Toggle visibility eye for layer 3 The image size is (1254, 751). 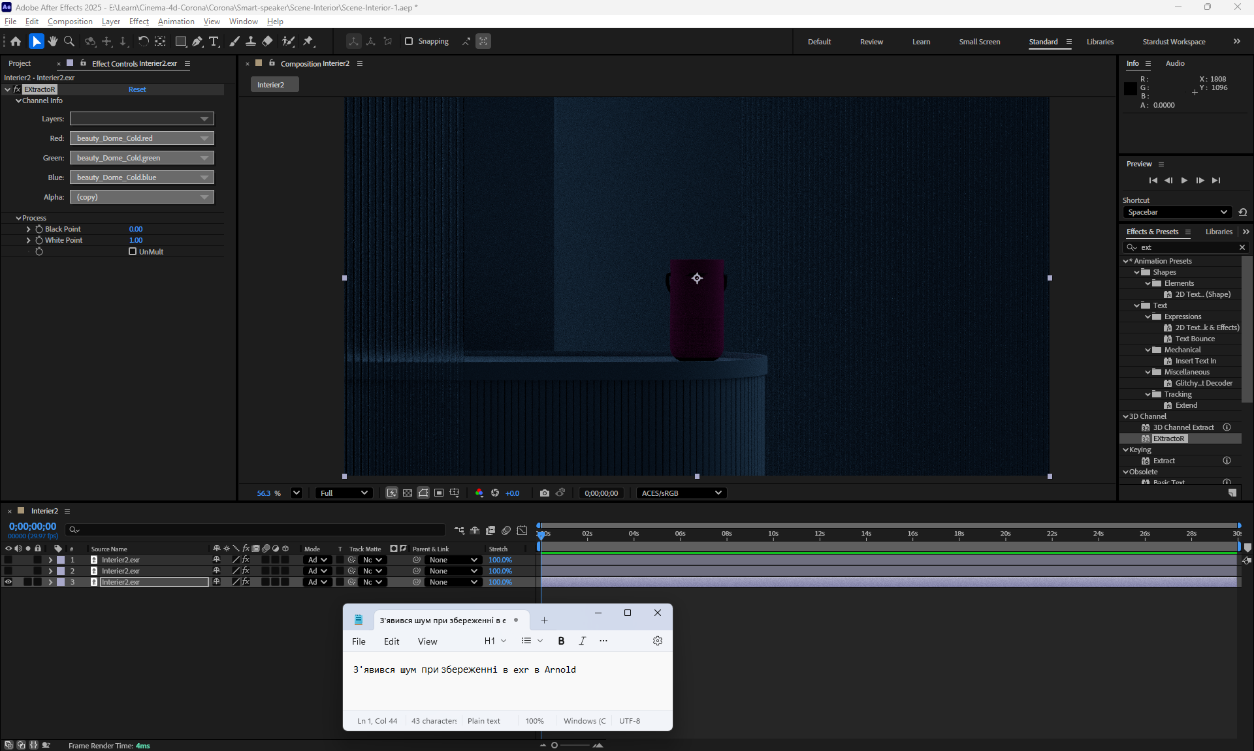click(x=8, y=582)
